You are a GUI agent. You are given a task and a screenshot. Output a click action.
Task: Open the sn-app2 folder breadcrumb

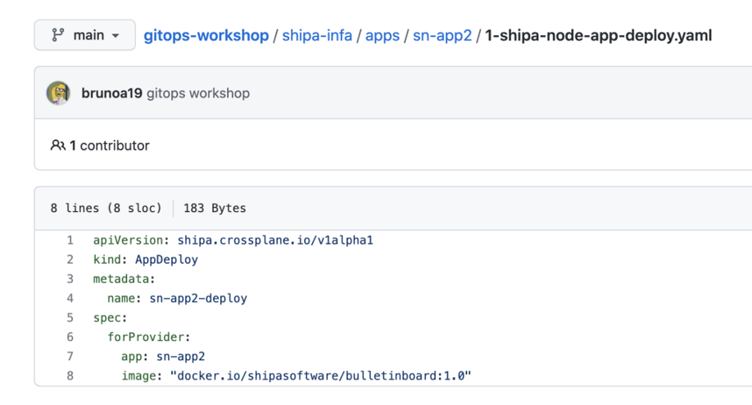click(442, 35)
